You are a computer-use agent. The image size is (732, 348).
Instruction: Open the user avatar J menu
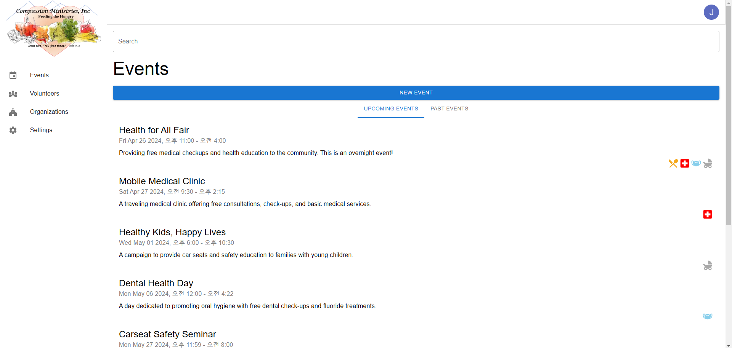point(711,12)
